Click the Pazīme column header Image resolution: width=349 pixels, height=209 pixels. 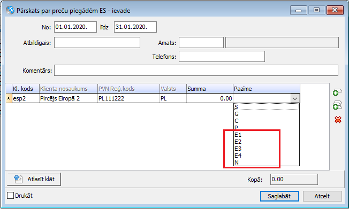pyautogui.click(x=267, y=89)
